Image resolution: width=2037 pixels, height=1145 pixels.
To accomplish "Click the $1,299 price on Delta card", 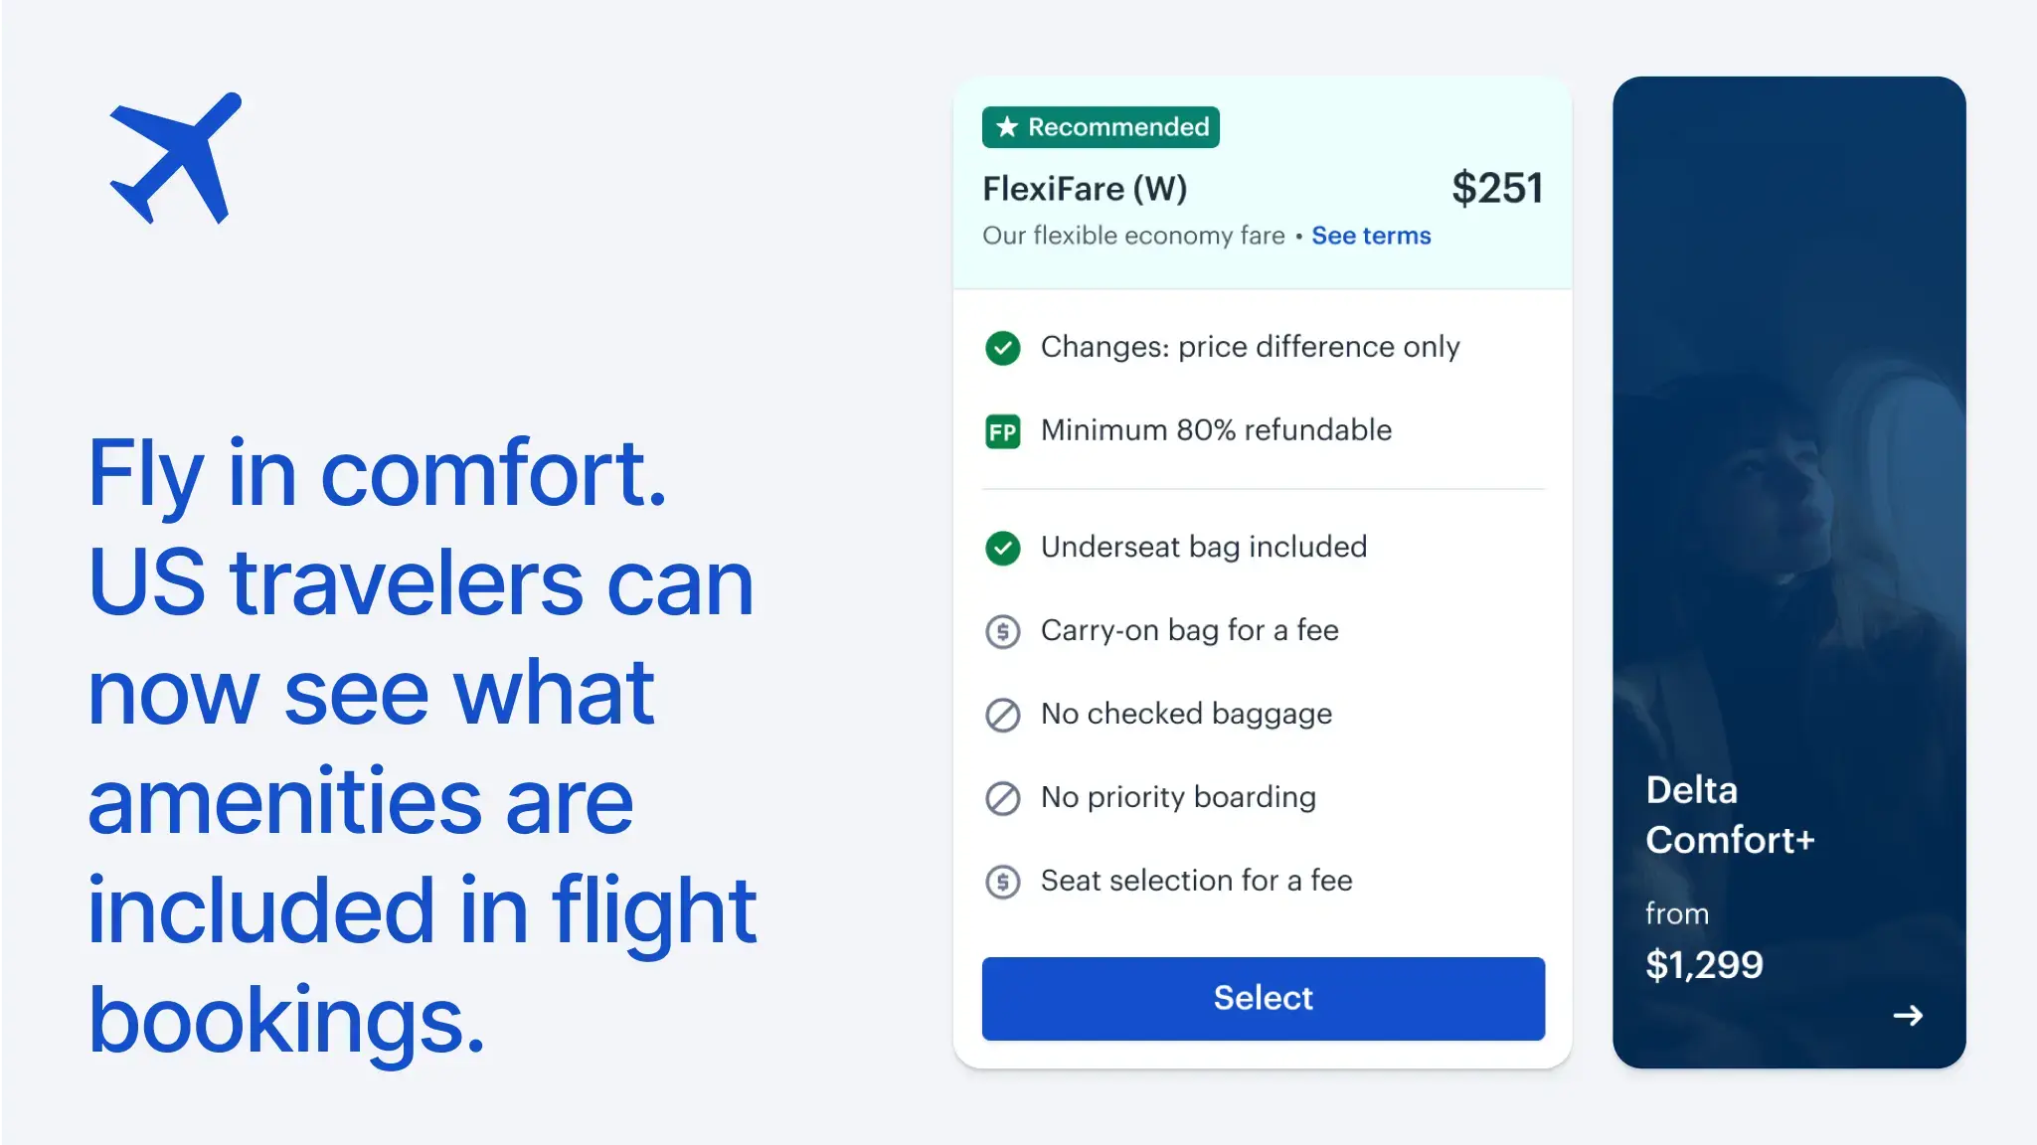I will click(1704, 964).
